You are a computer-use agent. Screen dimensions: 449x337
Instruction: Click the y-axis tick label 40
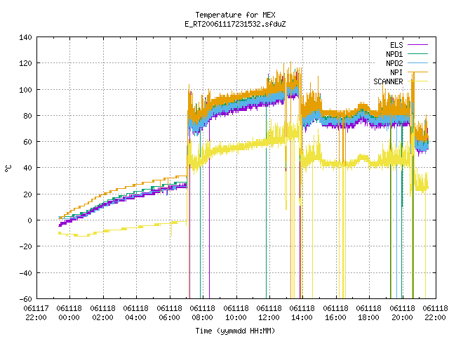(27, 168)
